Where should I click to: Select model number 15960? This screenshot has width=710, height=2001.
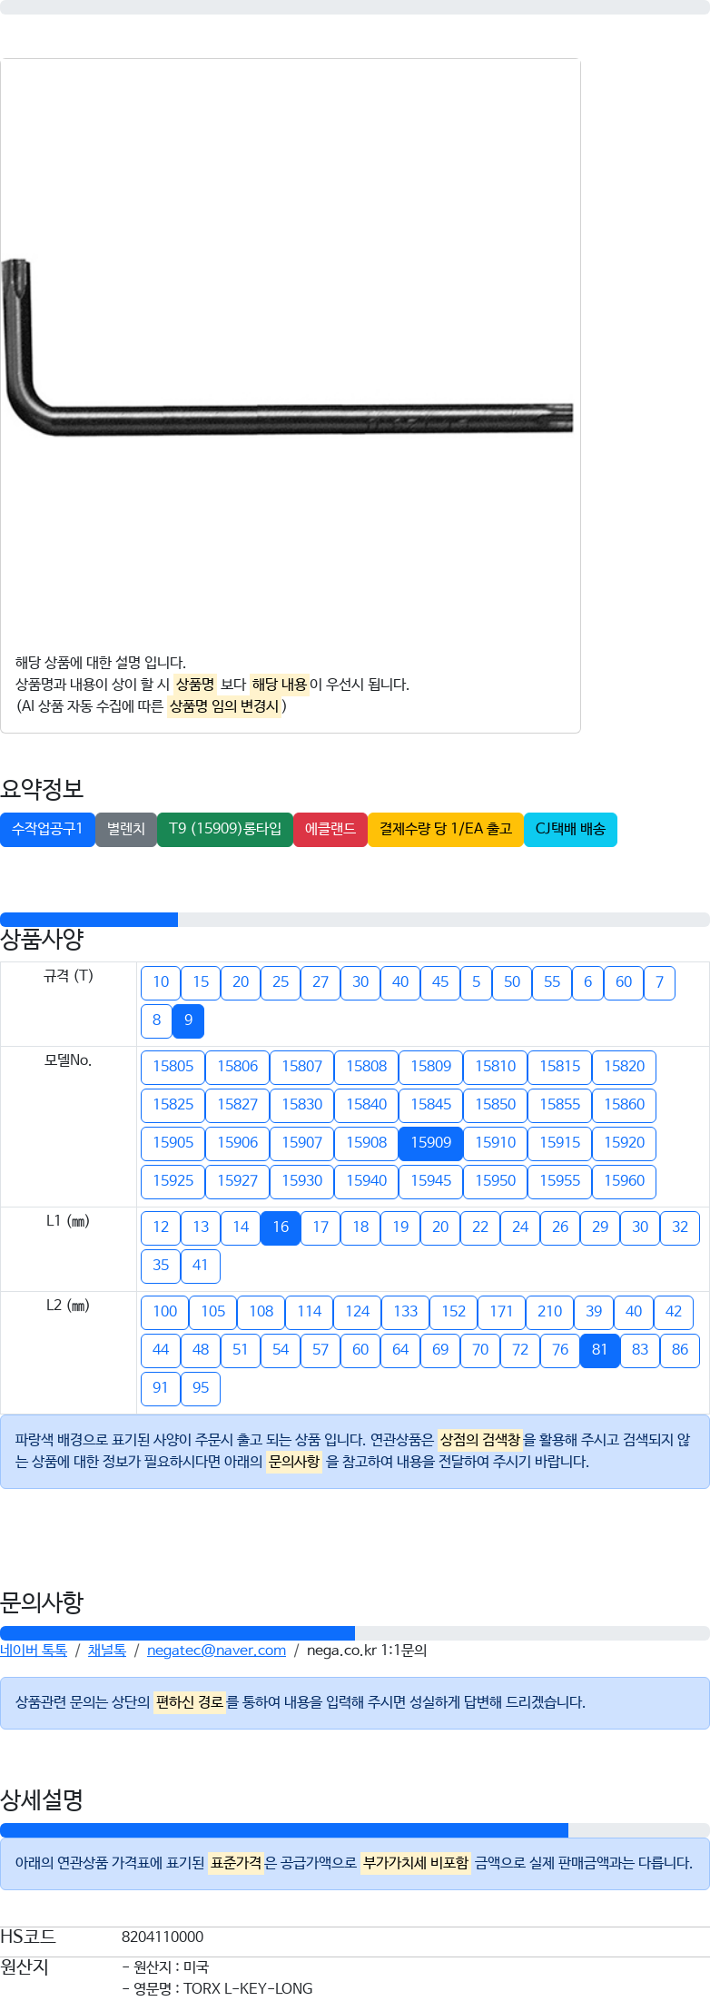coord(624,1182)
